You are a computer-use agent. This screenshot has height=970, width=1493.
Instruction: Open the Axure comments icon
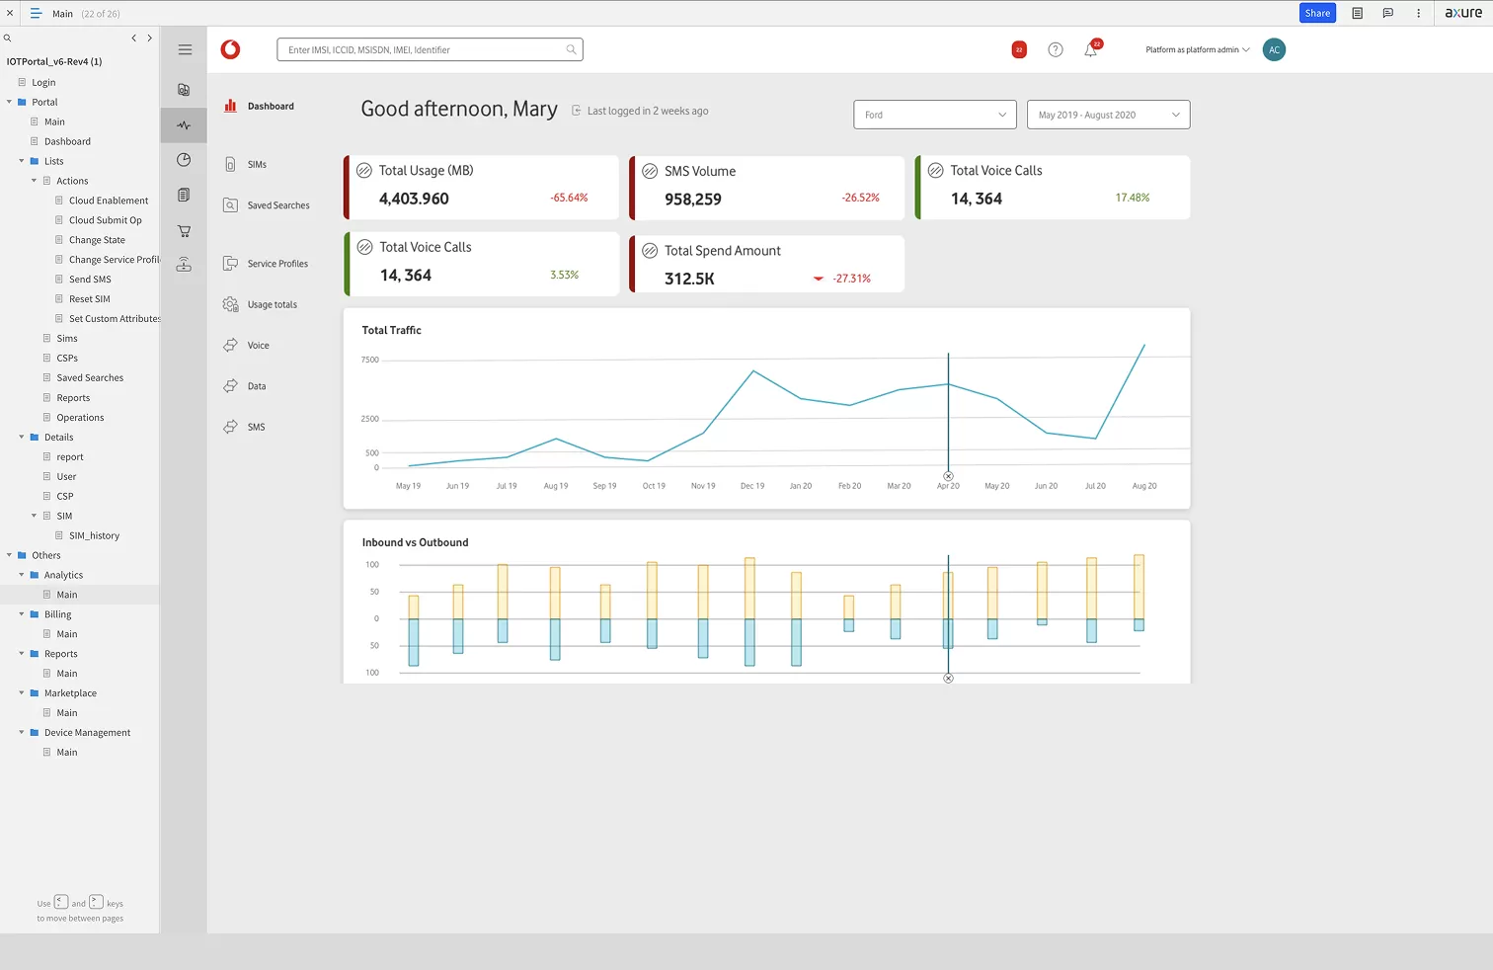point(1387,14)
